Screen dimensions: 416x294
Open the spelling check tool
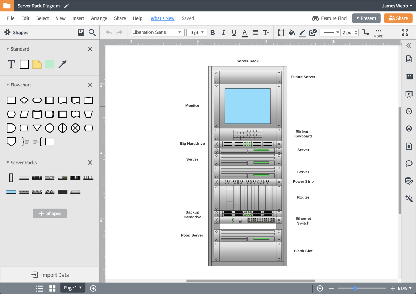[x=313, y=32]
